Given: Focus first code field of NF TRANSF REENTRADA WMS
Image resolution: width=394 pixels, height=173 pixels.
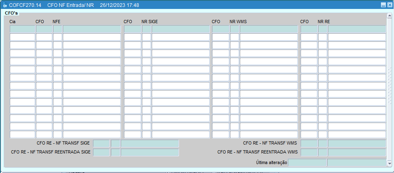Looking at the screenshot, I should tap(309, 152).
